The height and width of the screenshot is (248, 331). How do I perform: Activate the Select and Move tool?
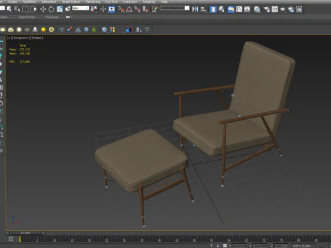click(x=43, y=9)
